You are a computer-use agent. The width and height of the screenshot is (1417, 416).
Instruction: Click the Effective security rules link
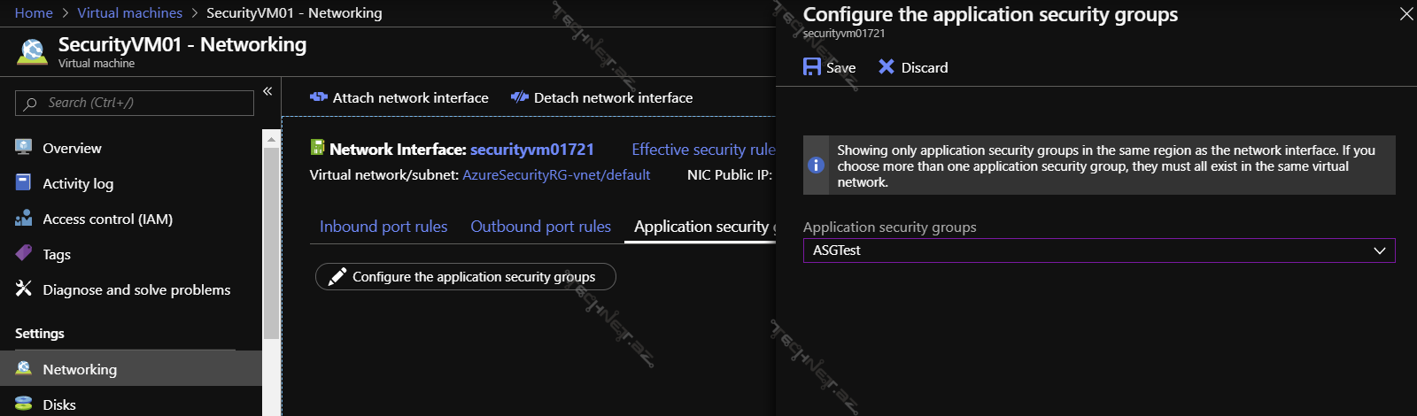[702, 150]
